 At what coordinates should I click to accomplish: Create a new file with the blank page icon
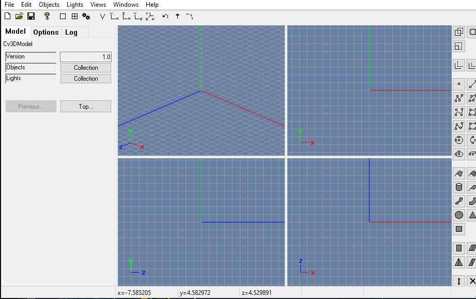pos(7,16)
